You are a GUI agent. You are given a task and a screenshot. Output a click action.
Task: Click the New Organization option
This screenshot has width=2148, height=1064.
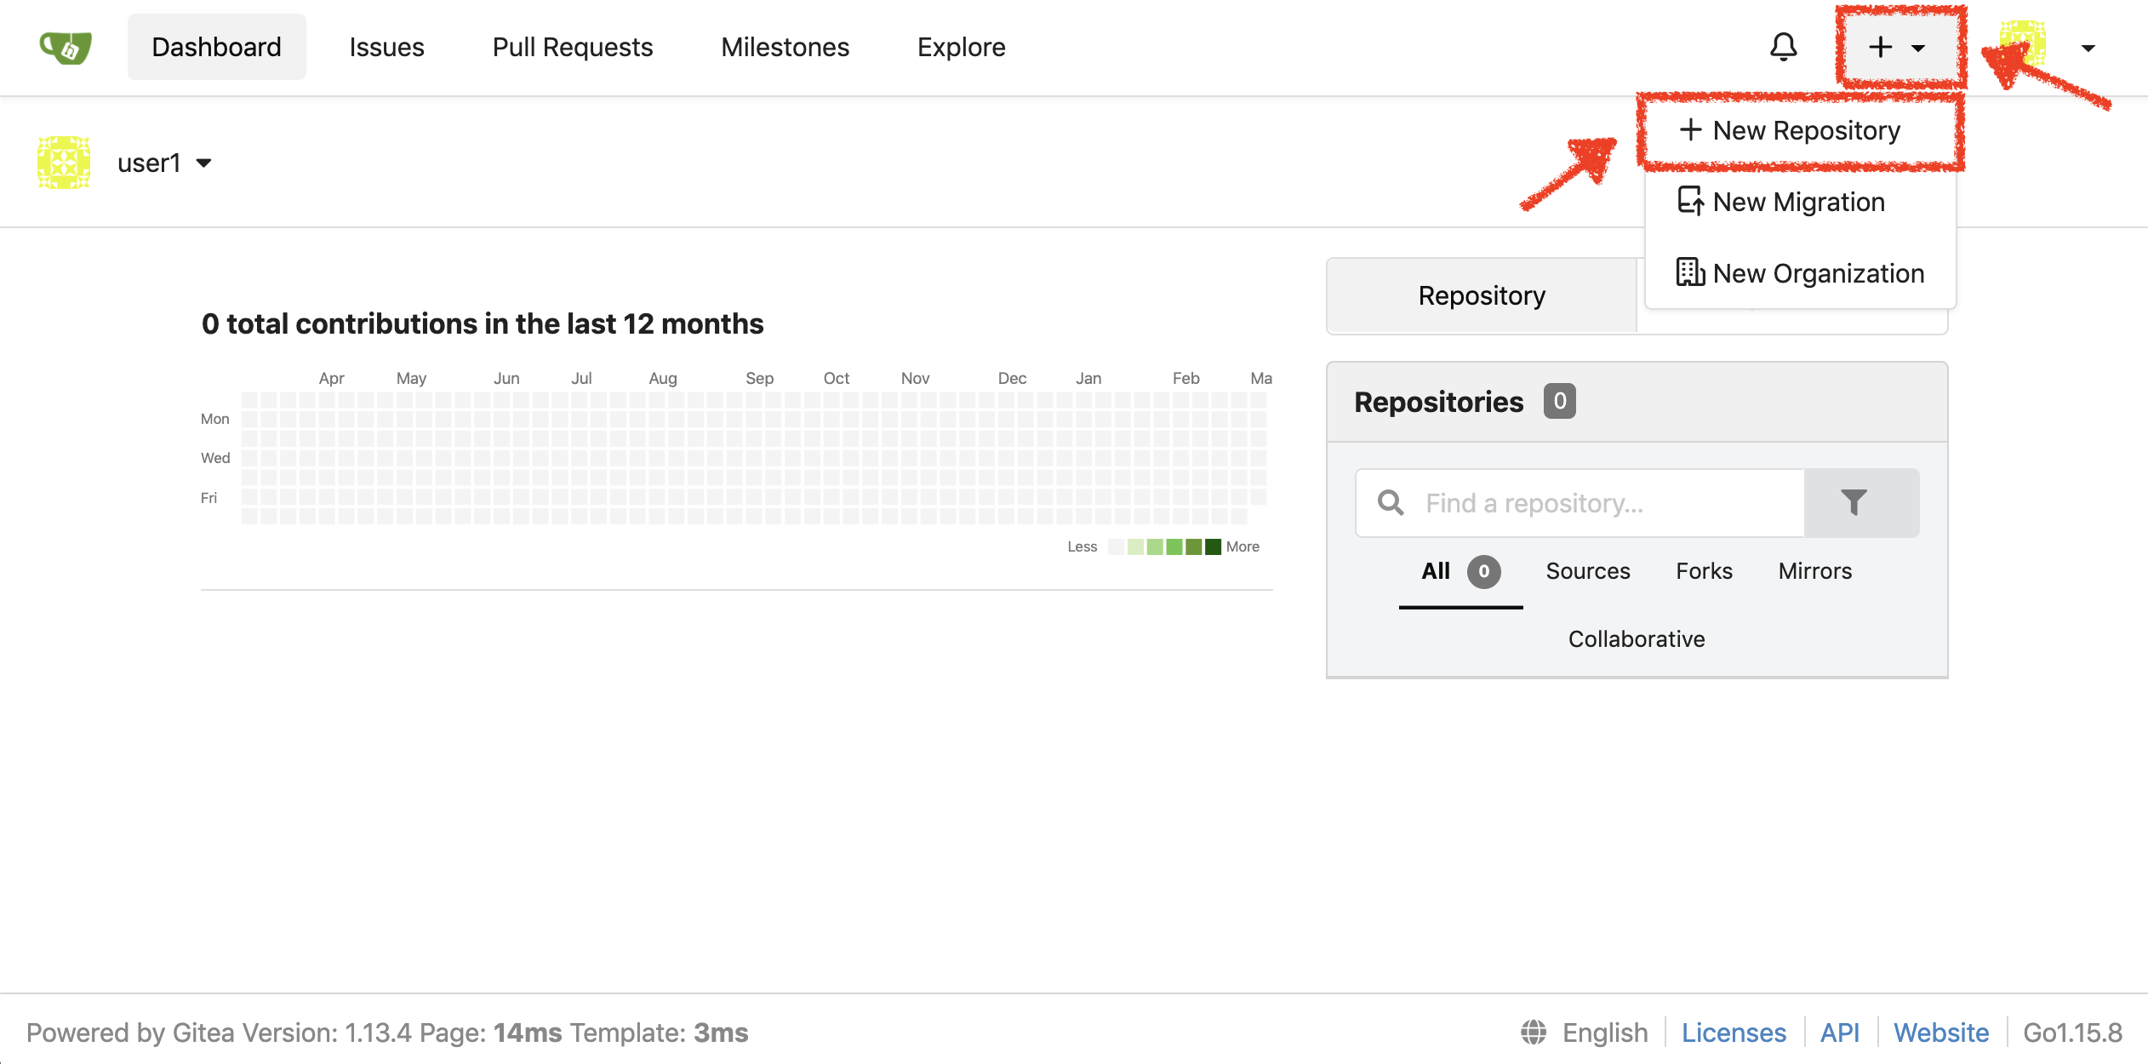(x=1802, y=272)
